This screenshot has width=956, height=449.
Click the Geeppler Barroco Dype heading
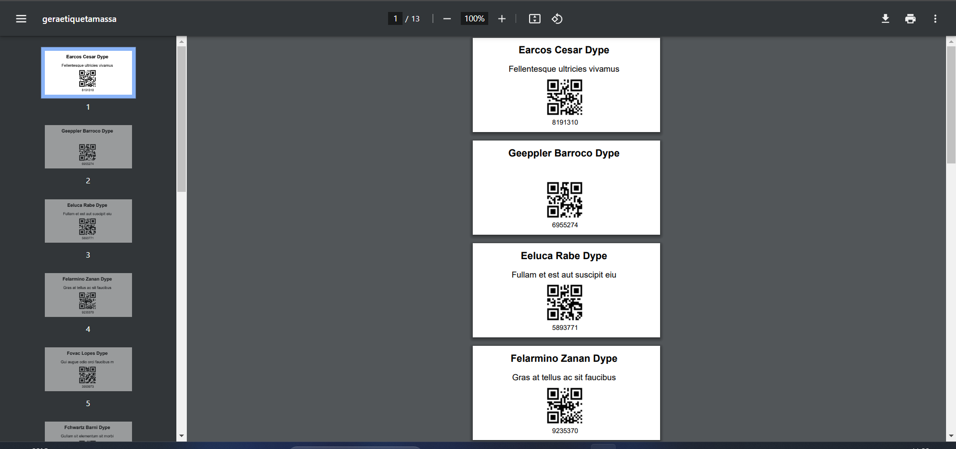coord(564,153)
